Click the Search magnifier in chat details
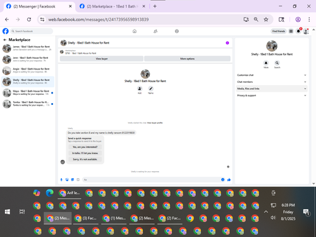Viewport: 316px width, 237px height. click(277, 63)
